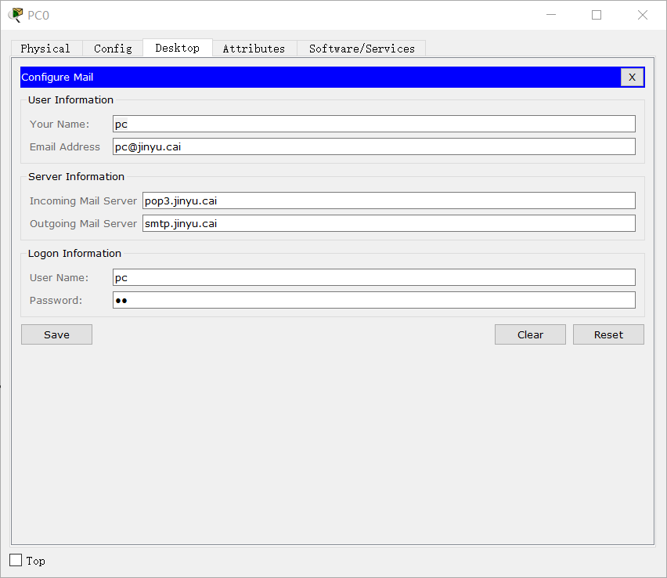Click the Email Address field
The height and width of the screenshot is (578, 667).
pyautogui.click(x=374, y=146)
